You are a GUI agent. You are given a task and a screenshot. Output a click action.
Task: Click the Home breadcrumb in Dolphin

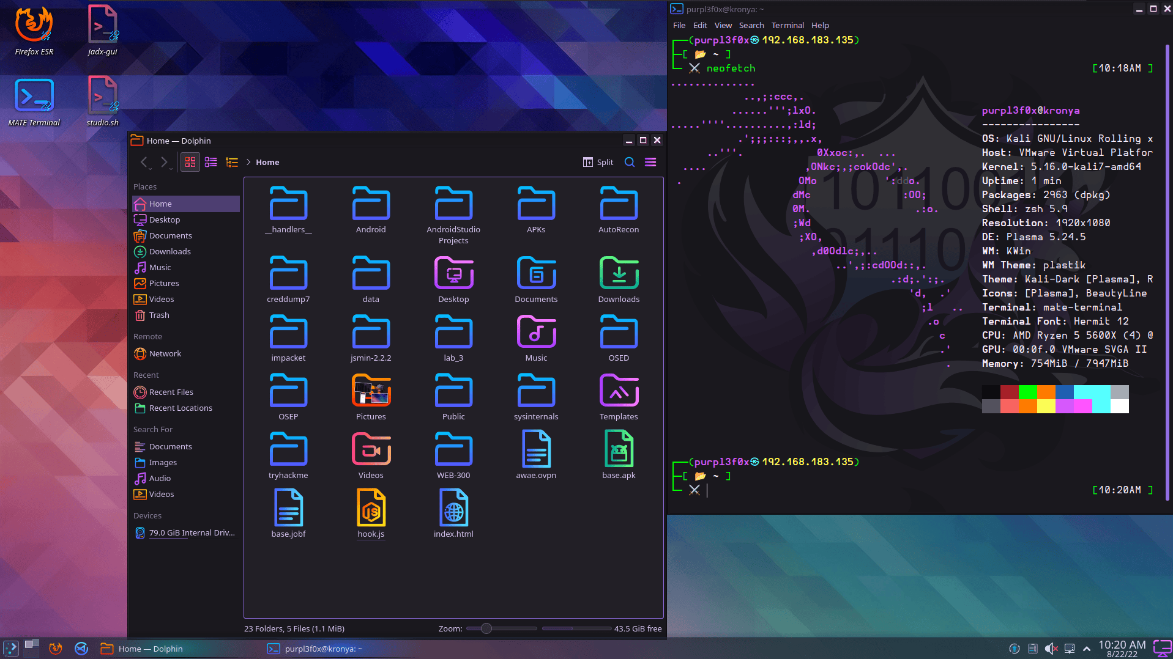267,162
